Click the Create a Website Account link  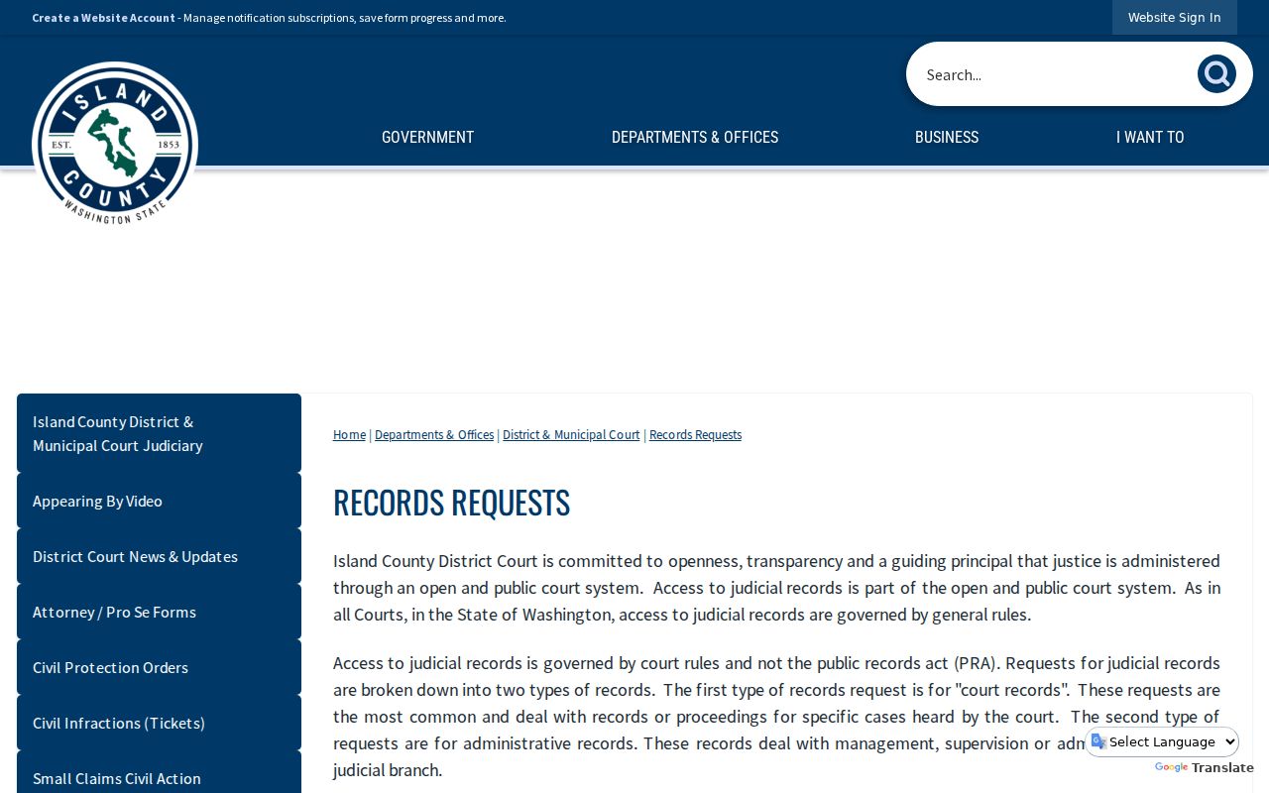[103, 18]
